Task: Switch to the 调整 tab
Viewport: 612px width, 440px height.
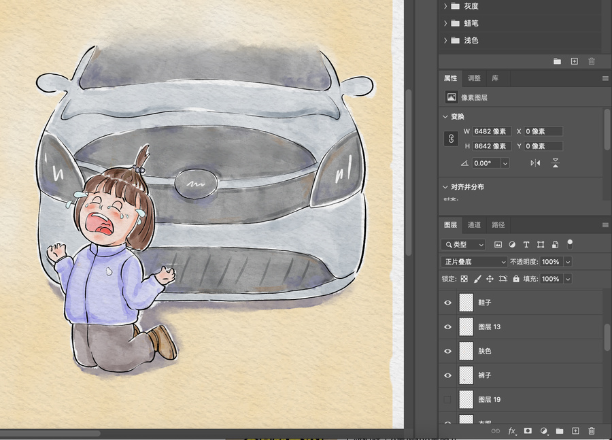Action: [x=474, y=78]
